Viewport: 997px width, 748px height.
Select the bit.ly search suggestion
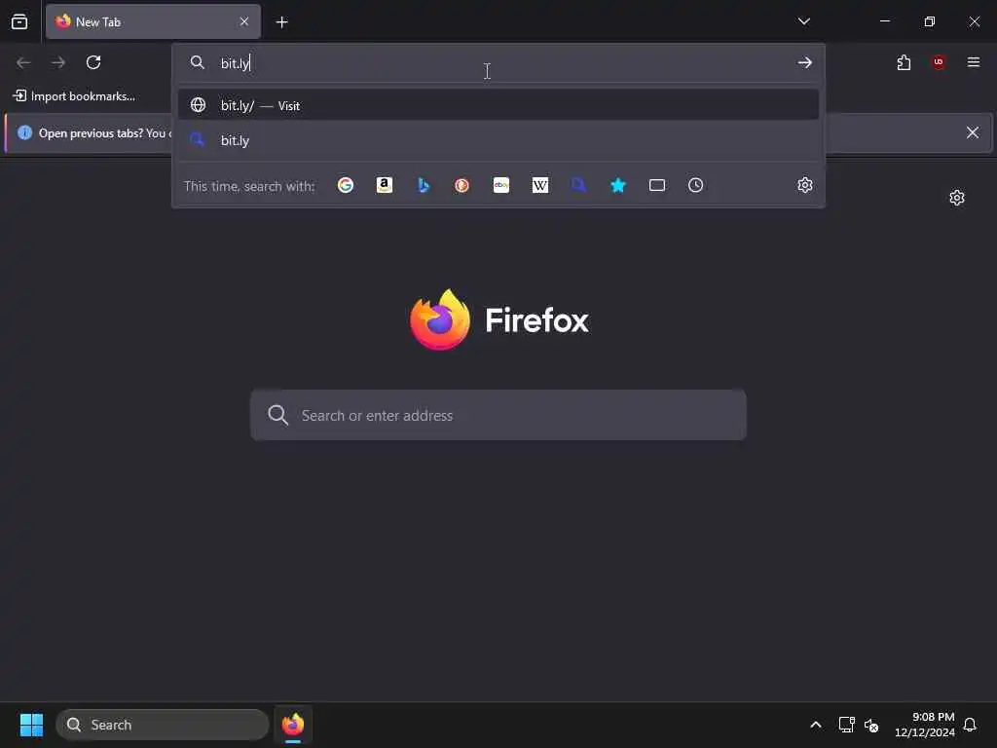click(x=498, y=140)
